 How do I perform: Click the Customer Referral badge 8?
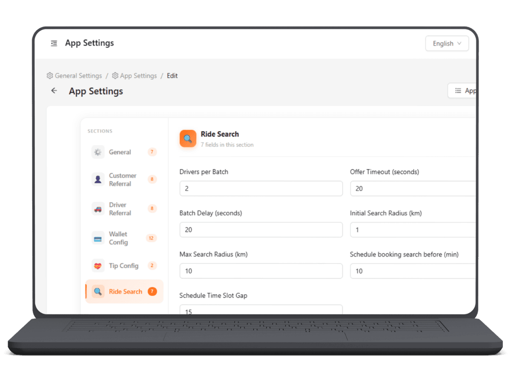[x=152, y=180]
